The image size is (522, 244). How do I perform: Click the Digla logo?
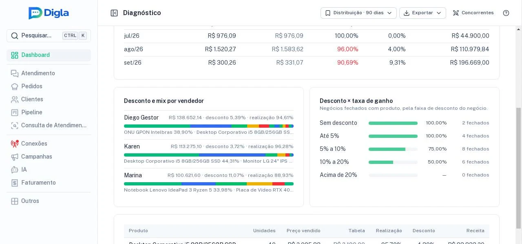49,13
